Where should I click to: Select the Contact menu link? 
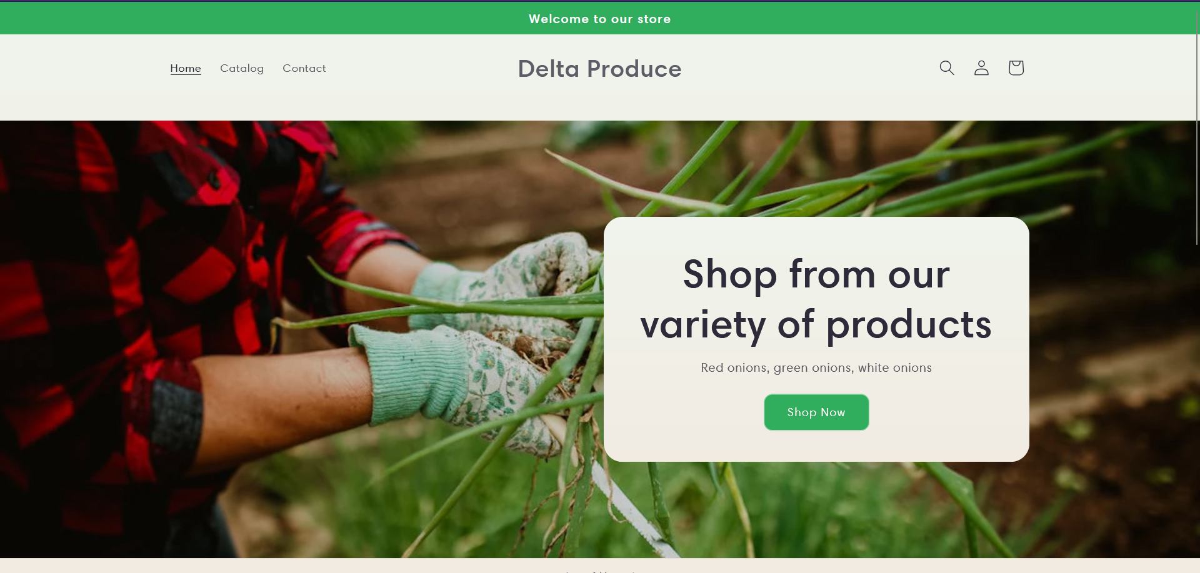(304, 68)
